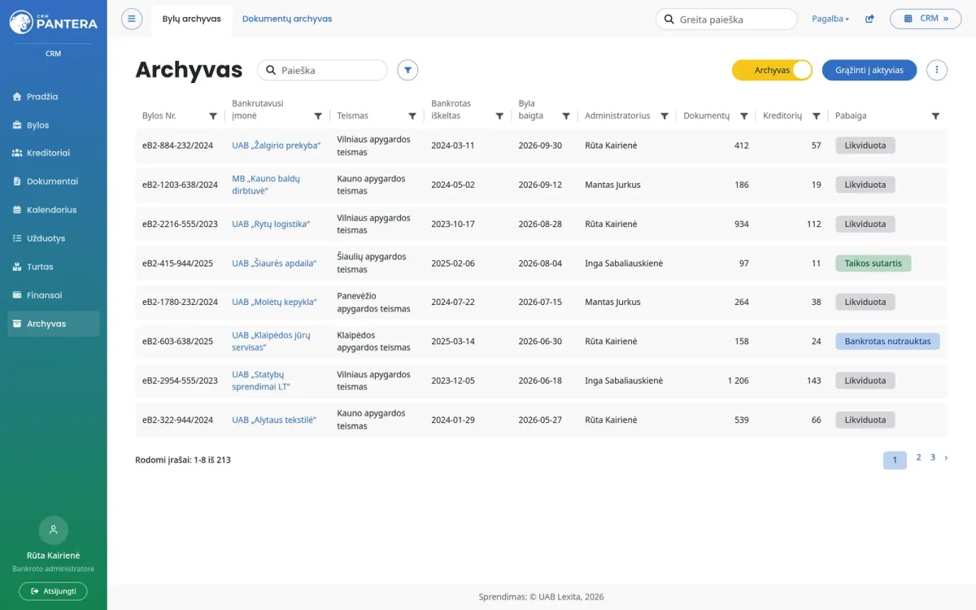Log out with the Atsijungti button
The width and height of the screenshot is (976, 610).
[x=53, y=591]
